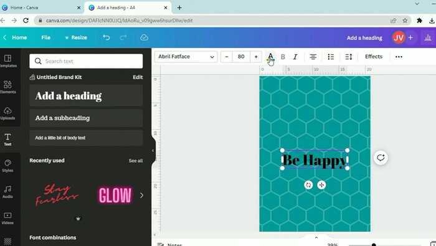
Task: Click the Search text field
Action: coord(86,61)
